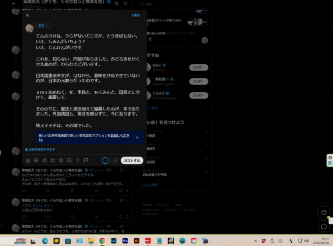The image size is (333, 246).
Task: Close the post compose dialog
Action: click(27, 15)
